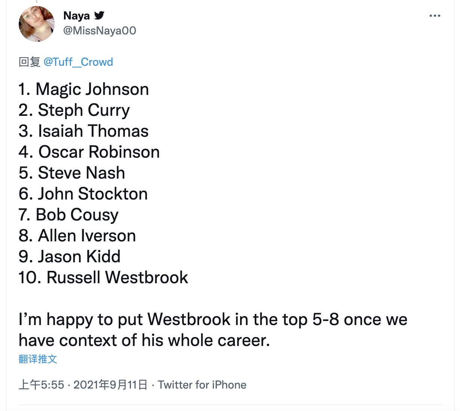Click the line reading Magic Johnson

[x=84, y=89]
